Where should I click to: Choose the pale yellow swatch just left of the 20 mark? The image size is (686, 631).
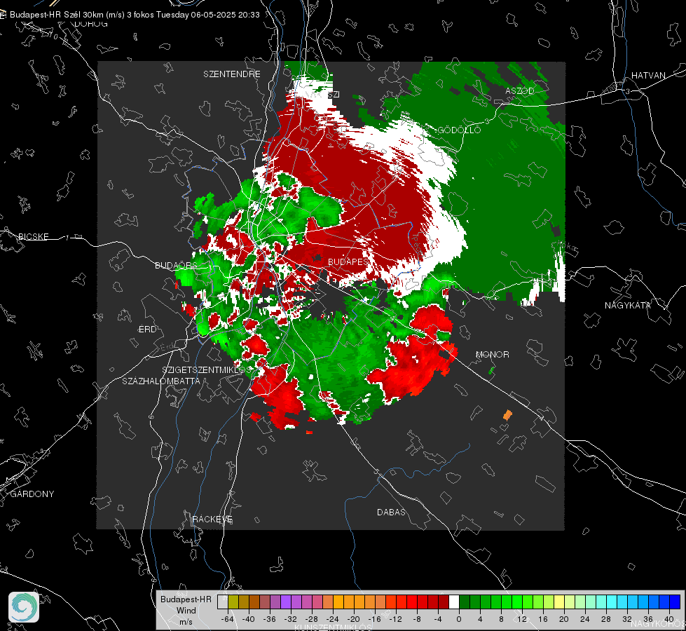[x=559, y=602]
